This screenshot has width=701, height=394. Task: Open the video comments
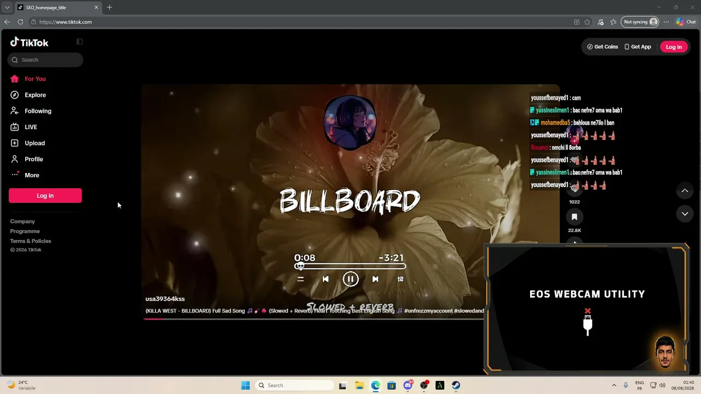coord(574,189)
